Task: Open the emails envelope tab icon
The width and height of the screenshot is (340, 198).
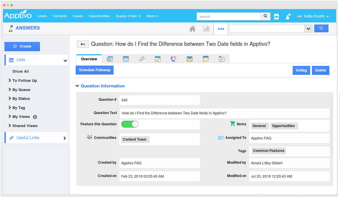Action: (190, 59)
